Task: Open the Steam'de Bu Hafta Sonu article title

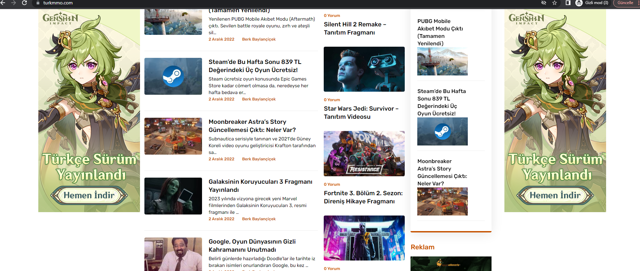Action: coord(255,66)
